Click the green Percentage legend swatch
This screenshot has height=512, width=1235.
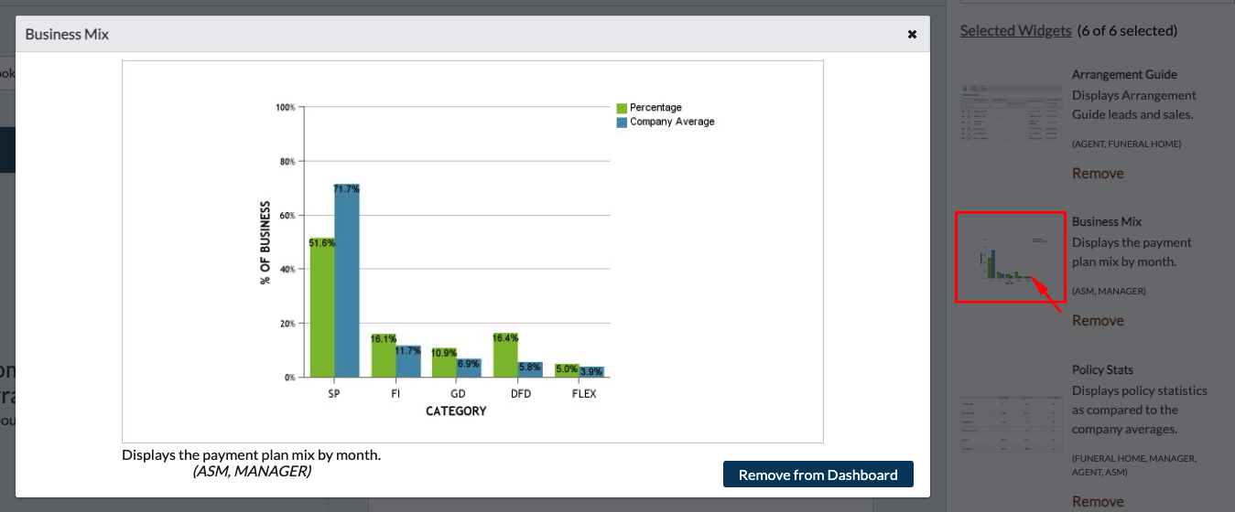pyautogui.click(x=622, y=108)
